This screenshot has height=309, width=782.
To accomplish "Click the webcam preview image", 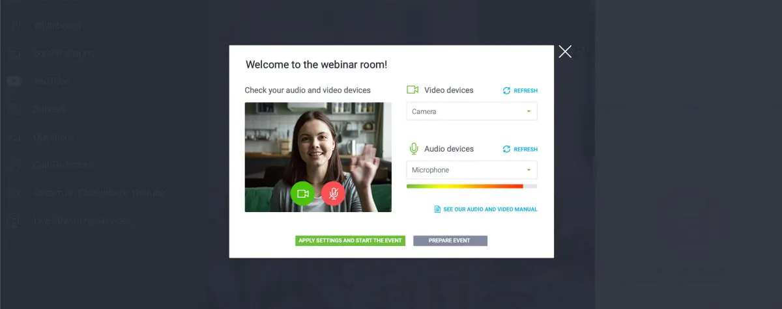I will [318, 157].
